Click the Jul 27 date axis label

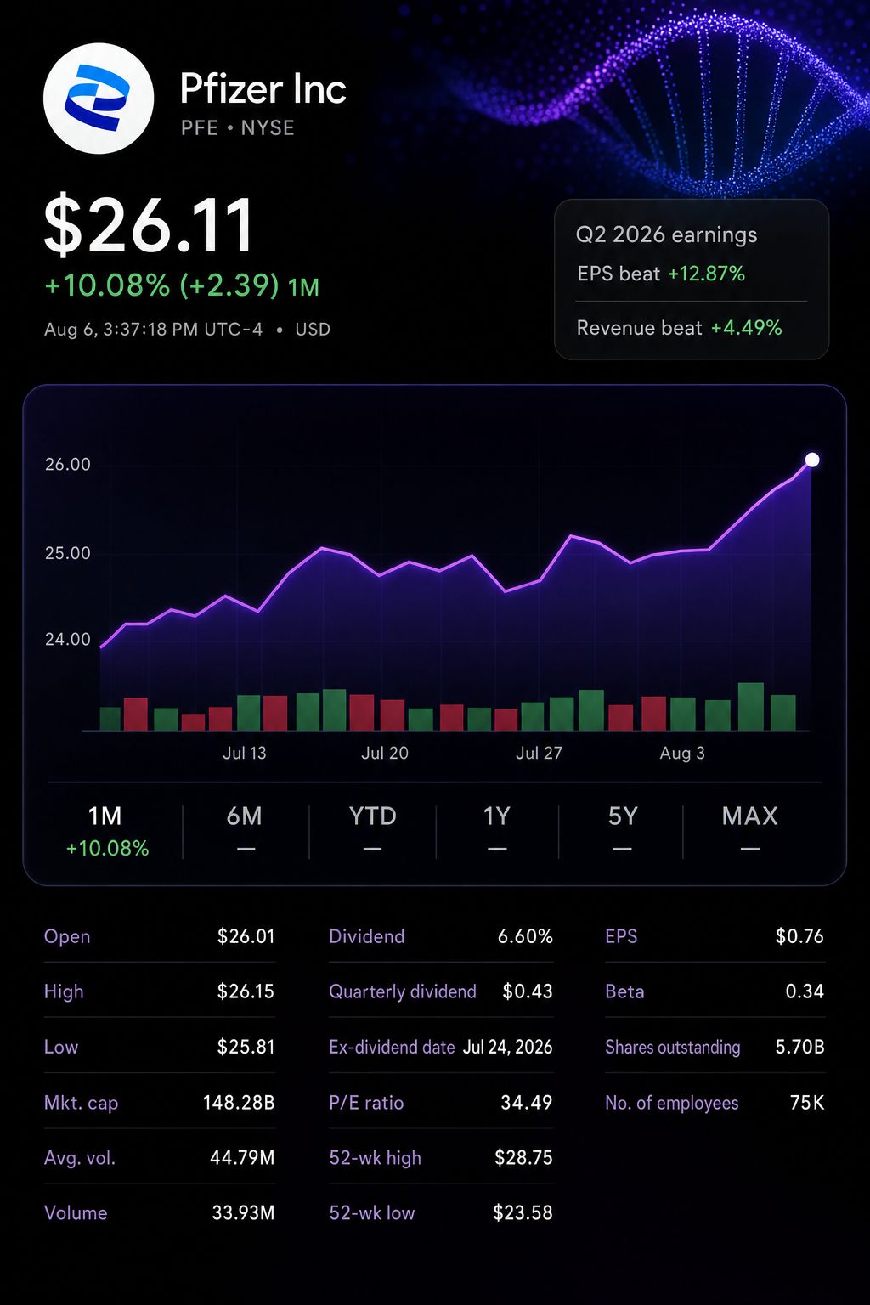click(539, 753)
